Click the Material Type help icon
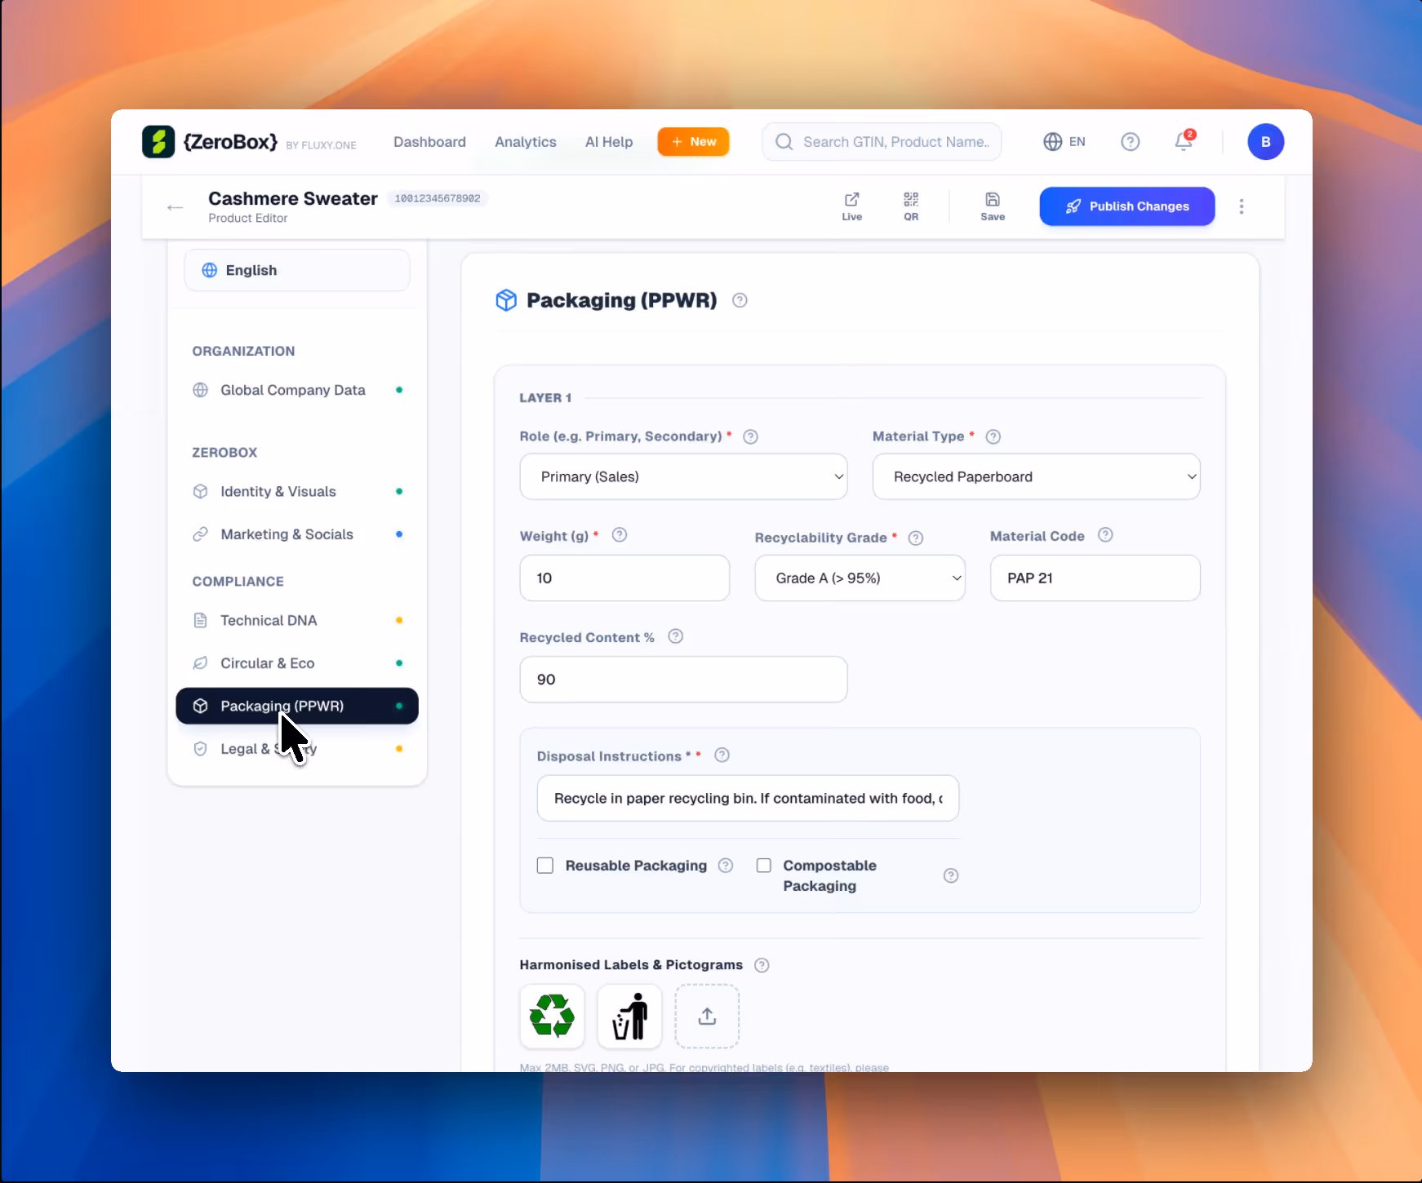Viewport: 1422px width, 1183px height. tap(993, 436)
